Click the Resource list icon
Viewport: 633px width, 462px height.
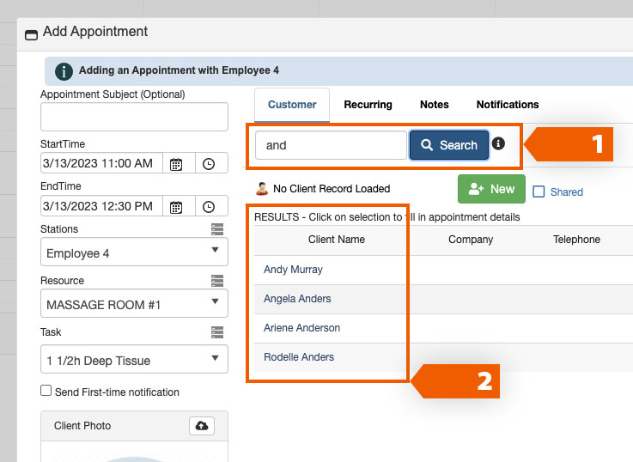[x=217, y=281]
